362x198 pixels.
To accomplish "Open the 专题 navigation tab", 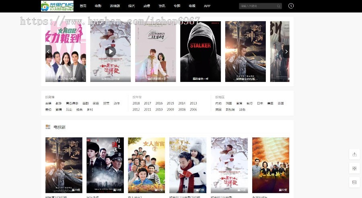I will pos(177,6).
